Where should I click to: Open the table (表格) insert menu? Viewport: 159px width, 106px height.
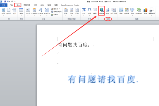[21, 12]
